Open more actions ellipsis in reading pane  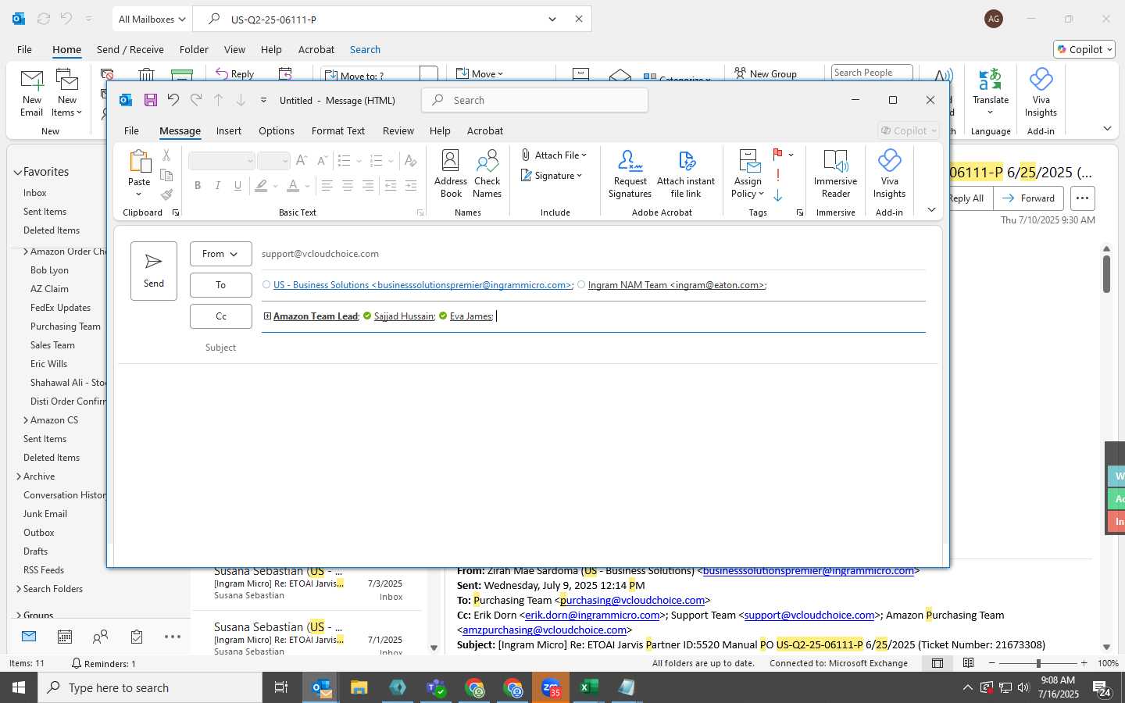[1082, 198]
